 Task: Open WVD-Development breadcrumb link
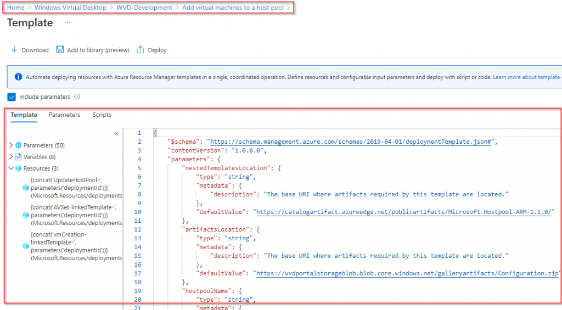click(x=144, y=8)
